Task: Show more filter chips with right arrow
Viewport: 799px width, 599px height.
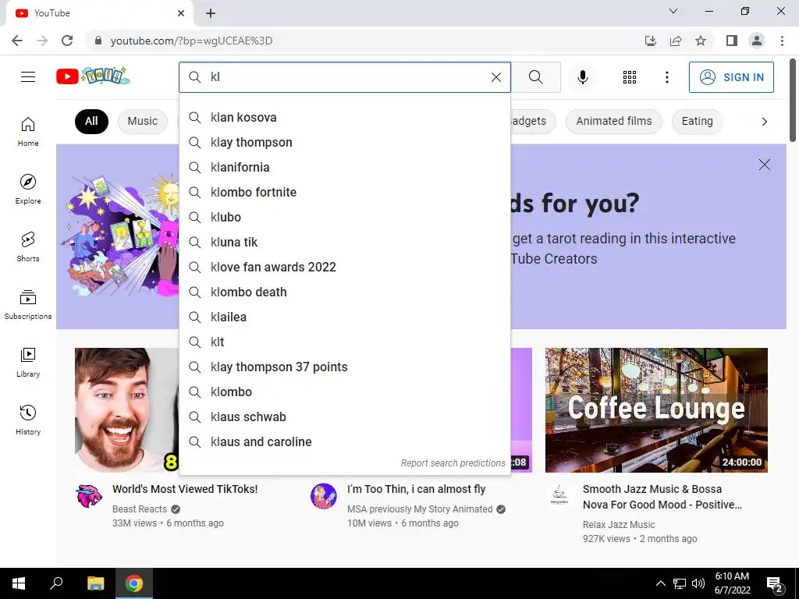Action: (764, 121)
